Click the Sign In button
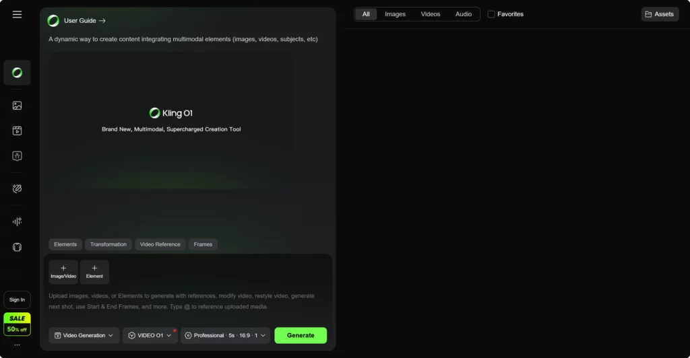This screenshot has width=690, height=358. [x=17, y=299]
